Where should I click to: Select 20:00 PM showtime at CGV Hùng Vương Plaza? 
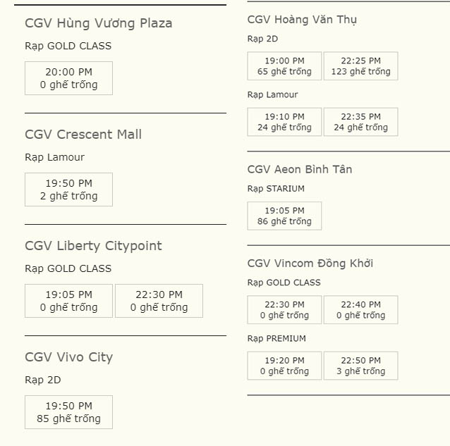point(68,78)
